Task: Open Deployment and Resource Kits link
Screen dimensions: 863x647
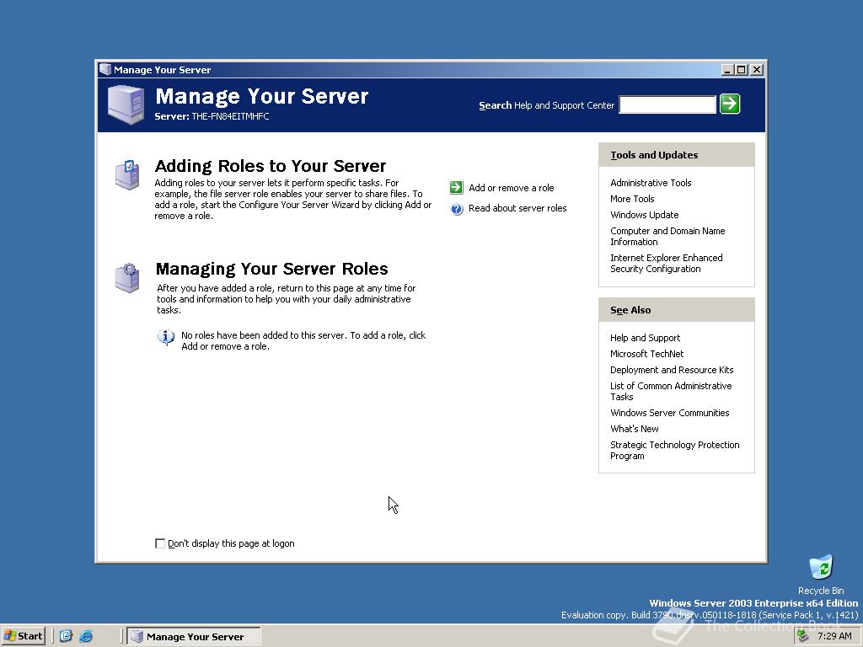Action: [x=672, y=370]
